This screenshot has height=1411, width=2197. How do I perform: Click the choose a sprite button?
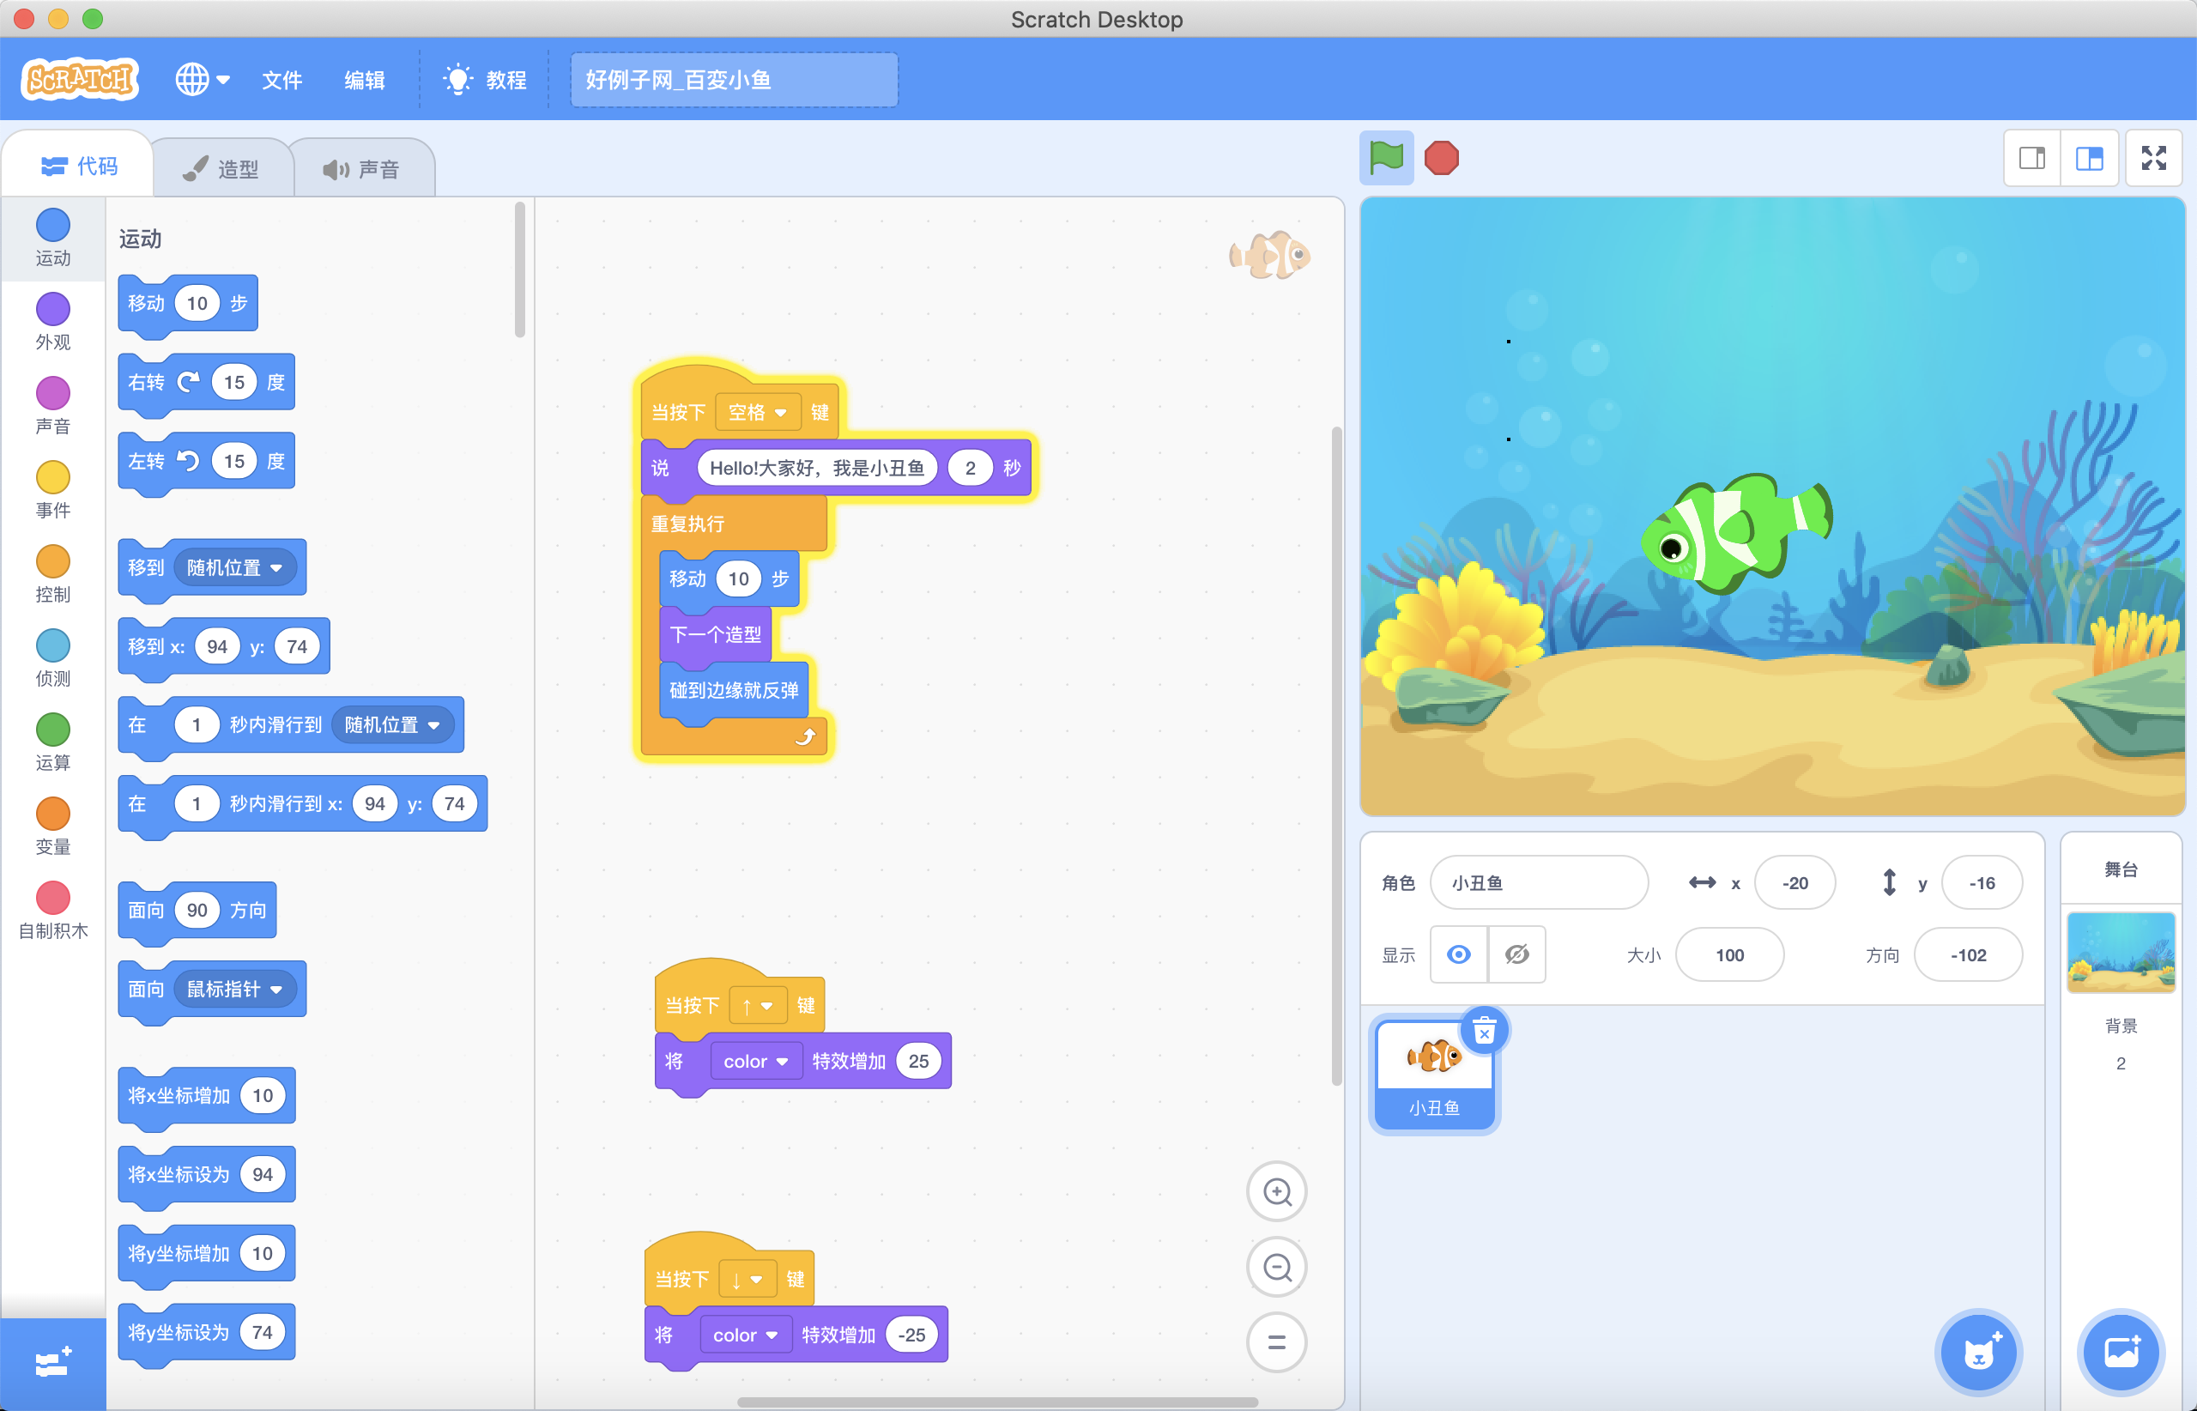pyautogui.click(x=1977, y=1353)
